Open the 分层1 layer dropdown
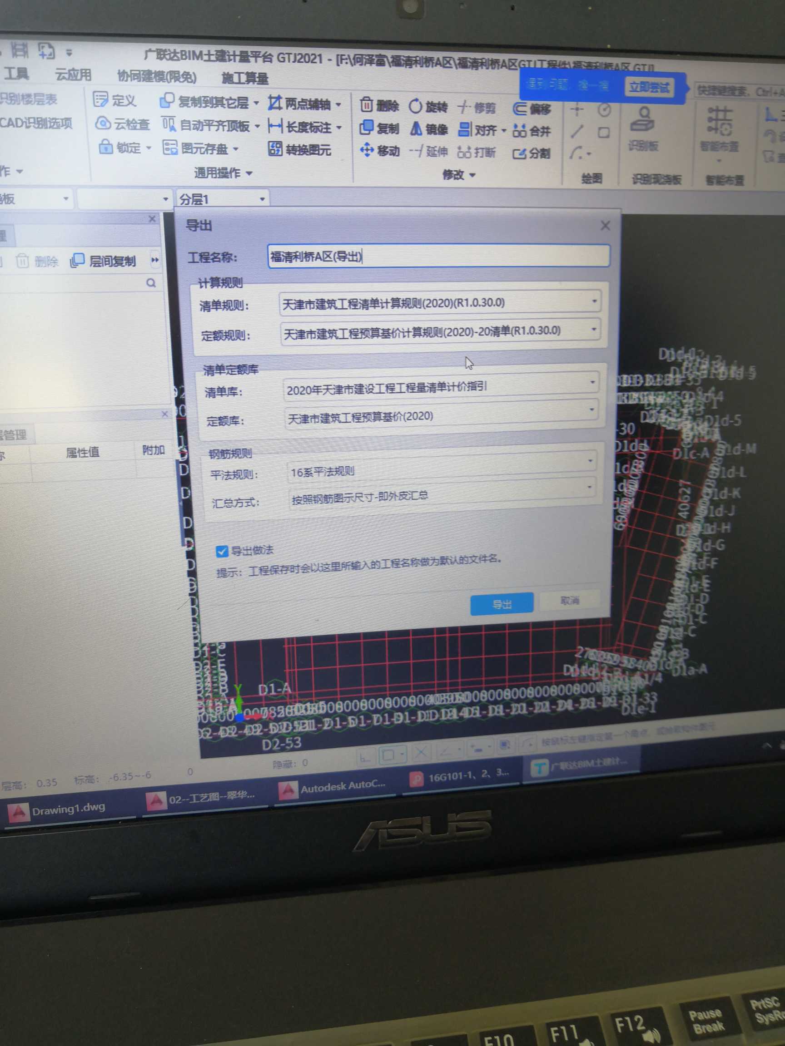Screen dimensions: 785x1046 (223, 199)
